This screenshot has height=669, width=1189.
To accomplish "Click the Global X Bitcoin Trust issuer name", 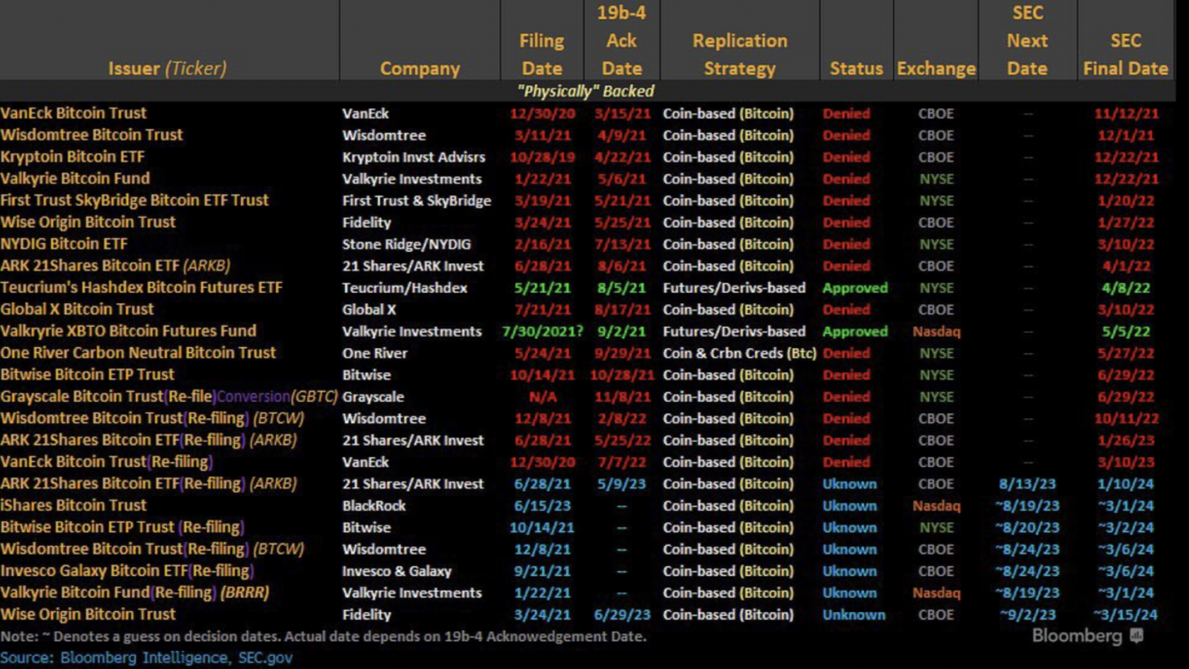I will pyautogui.click(x=77, y=309).
